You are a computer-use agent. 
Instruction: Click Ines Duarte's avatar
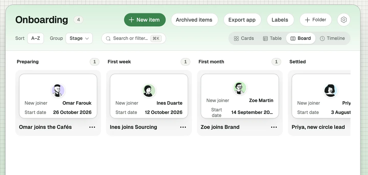[149, 90]
